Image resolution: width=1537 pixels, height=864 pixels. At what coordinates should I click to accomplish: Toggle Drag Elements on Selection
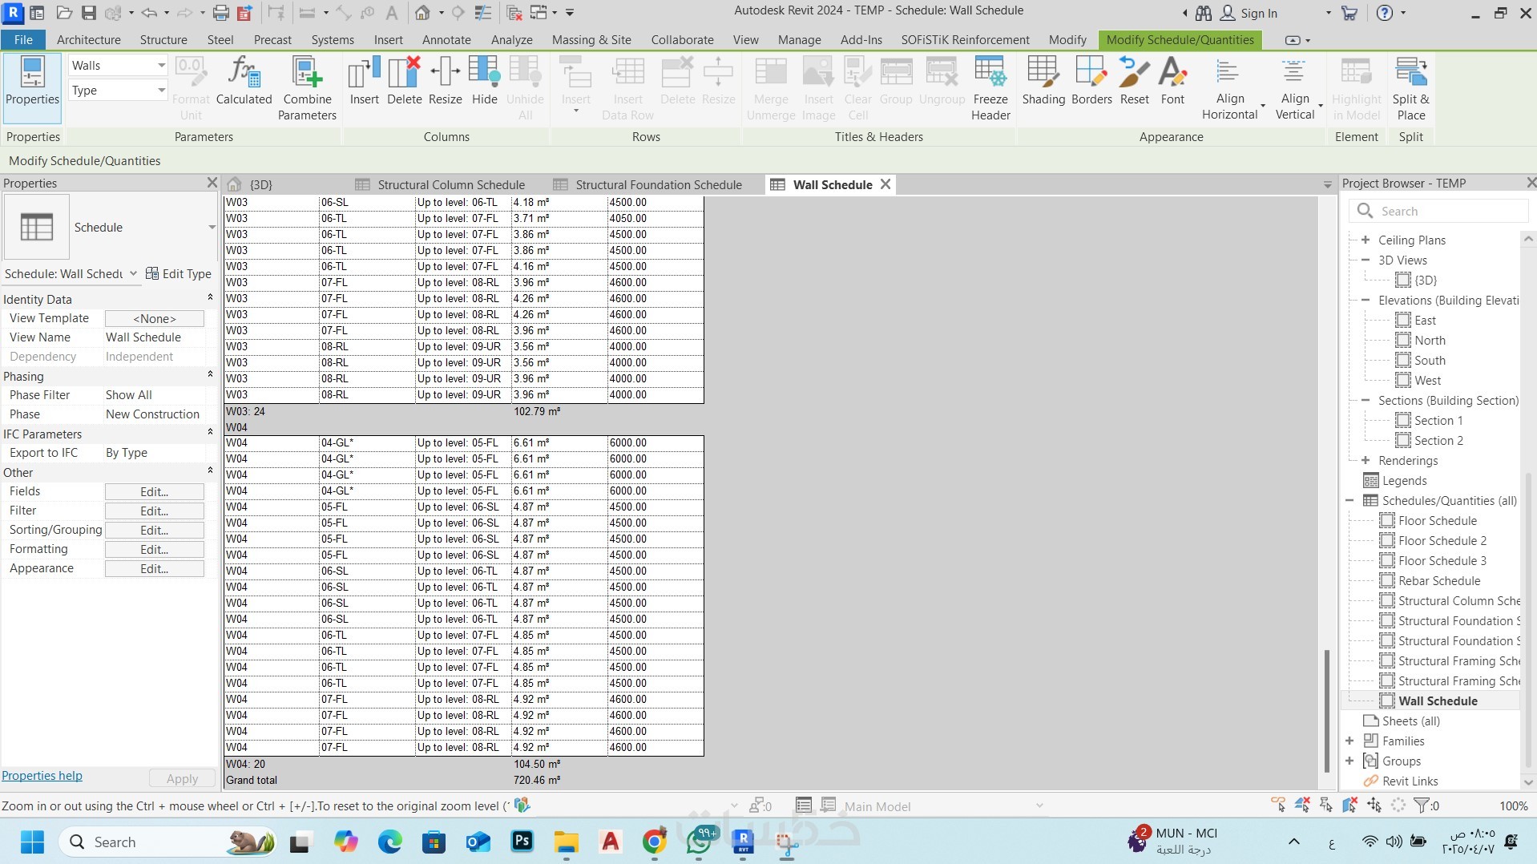[1374, 805]
